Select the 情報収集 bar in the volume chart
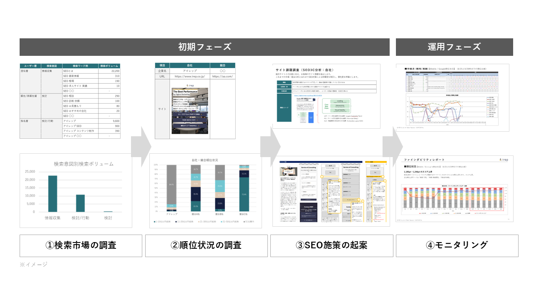The image size is (534, 300). coord(53,194)
